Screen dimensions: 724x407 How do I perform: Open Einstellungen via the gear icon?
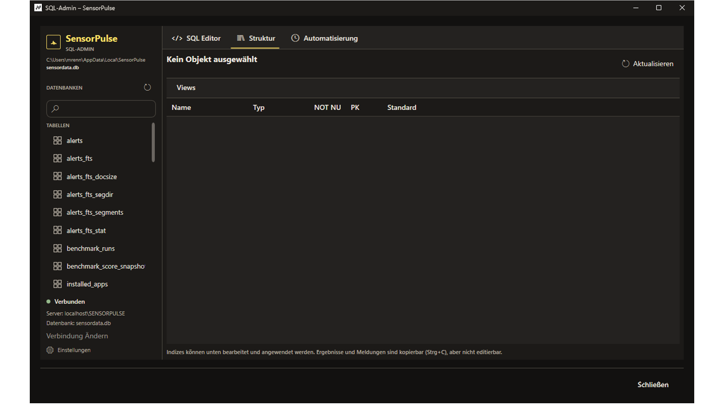50,350
